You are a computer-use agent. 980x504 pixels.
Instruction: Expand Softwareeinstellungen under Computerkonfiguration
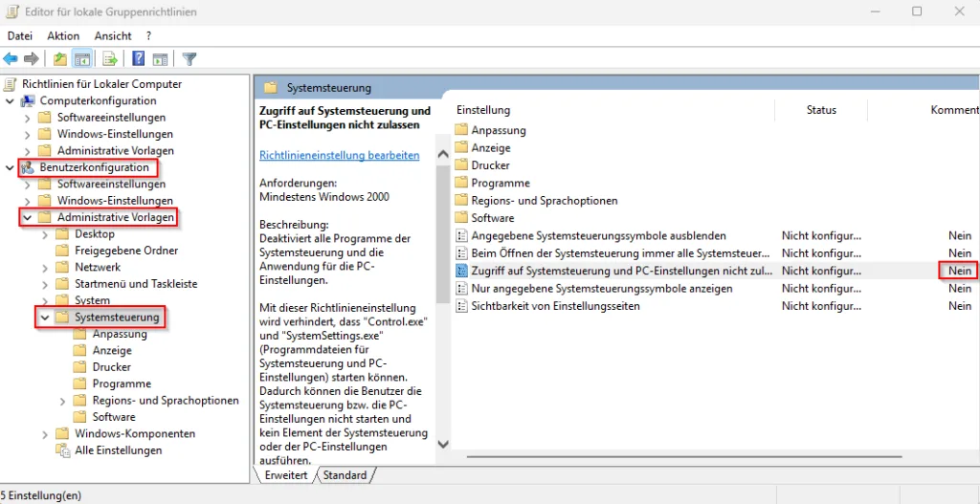pos(27,118)
